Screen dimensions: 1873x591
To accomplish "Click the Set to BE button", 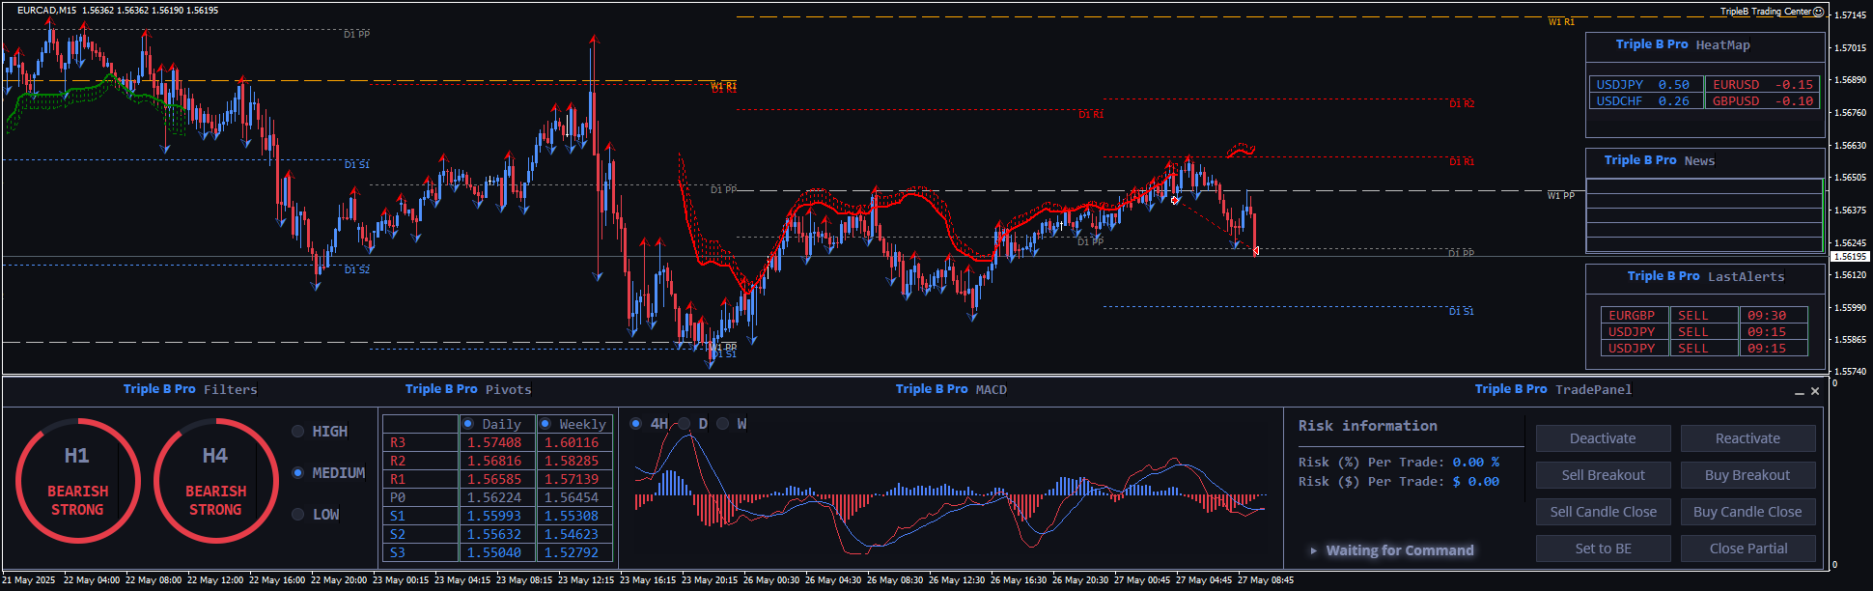I will [1603, 549].
